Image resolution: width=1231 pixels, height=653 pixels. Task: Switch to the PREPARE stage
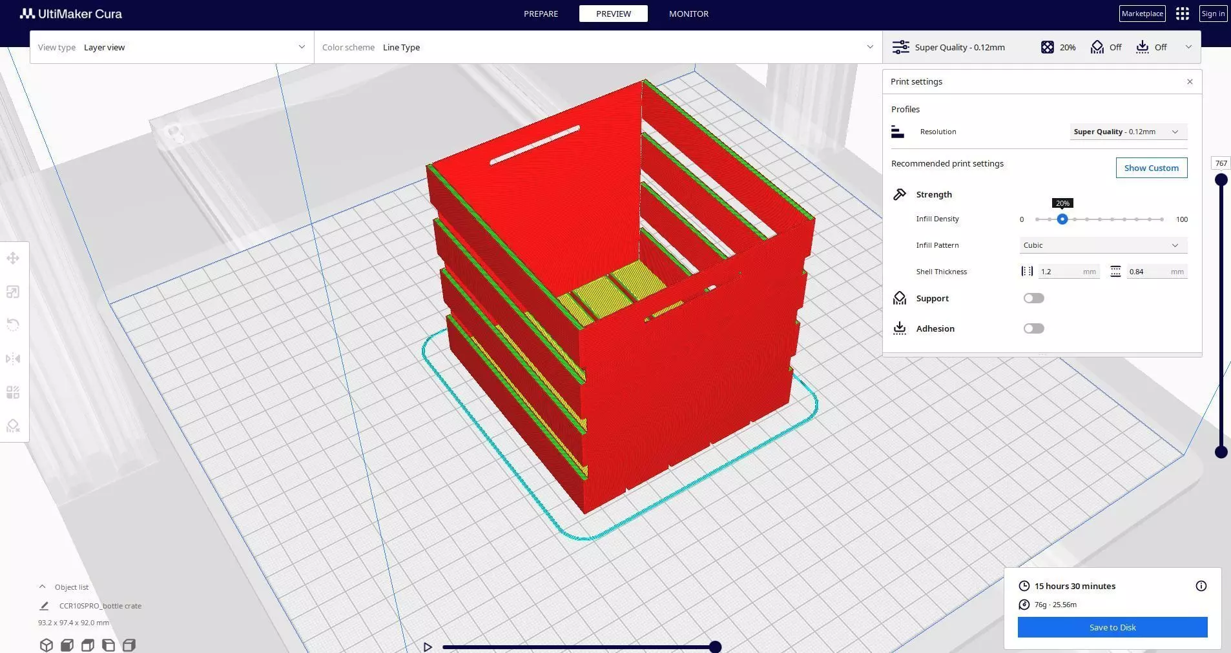[541, 14]
